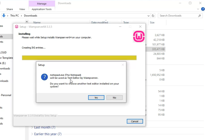
Task: Open the Application Tools tab
Action: click(x=42, y=9)
